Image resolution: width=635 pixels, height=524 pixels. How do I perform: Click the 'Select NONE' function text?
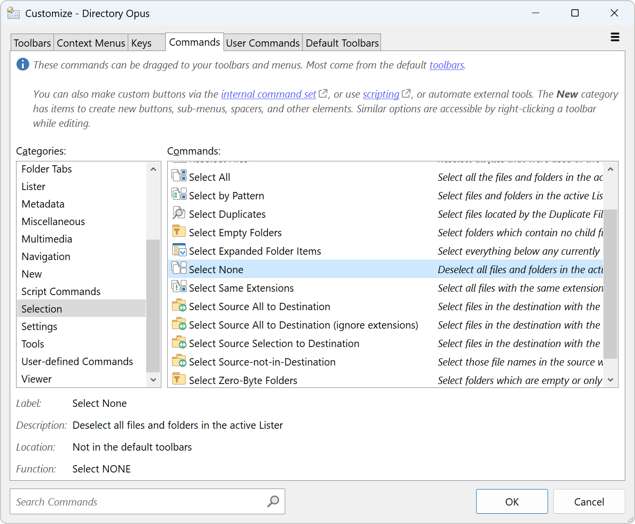tap(102, 469)
